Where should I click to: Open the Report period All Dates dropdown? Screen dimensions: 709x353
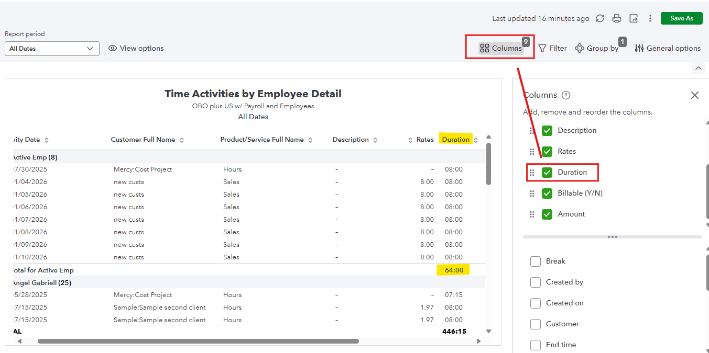52,49
